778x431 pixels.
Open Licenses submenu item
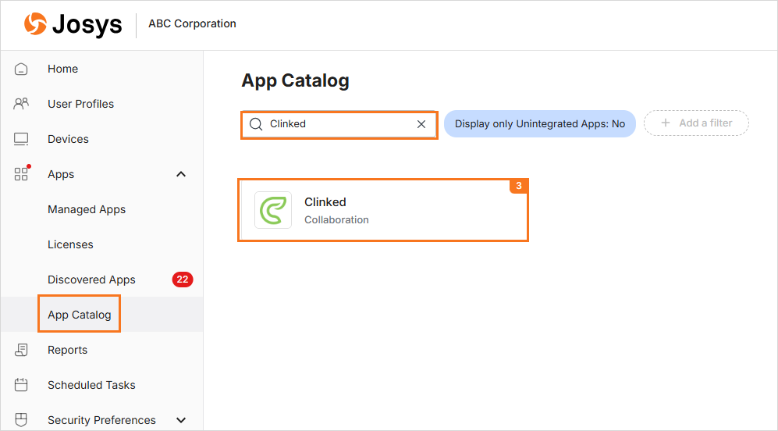point(70,244)
